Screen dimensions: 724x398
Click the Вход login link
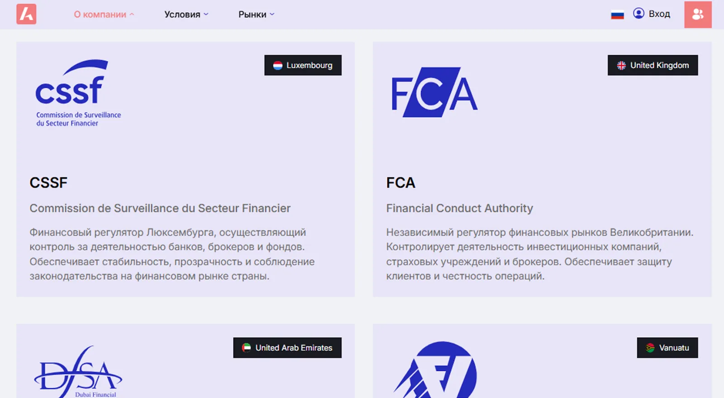(659, 14)
